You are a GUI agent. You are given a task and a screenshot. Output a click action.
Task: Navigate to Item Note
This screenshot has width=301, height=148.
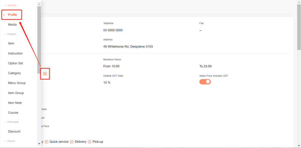pyautogui.click(x=15, y=103)
